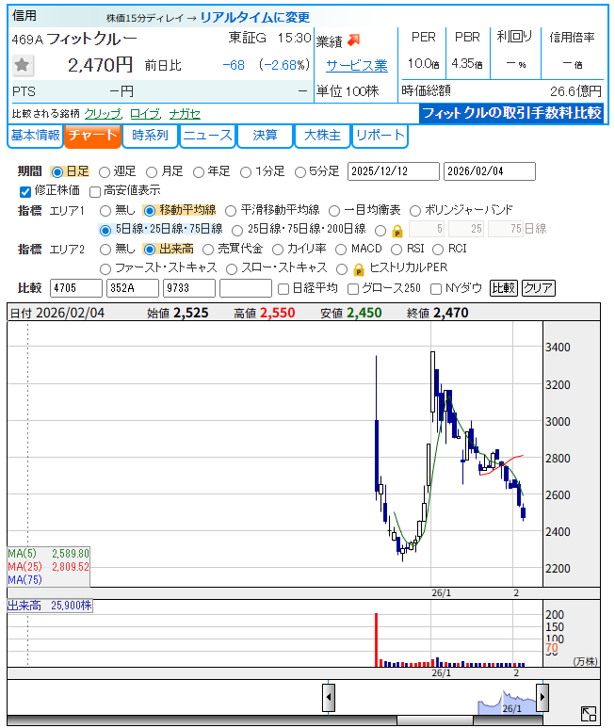This screenshot has height=728, width=615.
Task: Check the NYダウ comparison box
Action: tap(436, 289)
